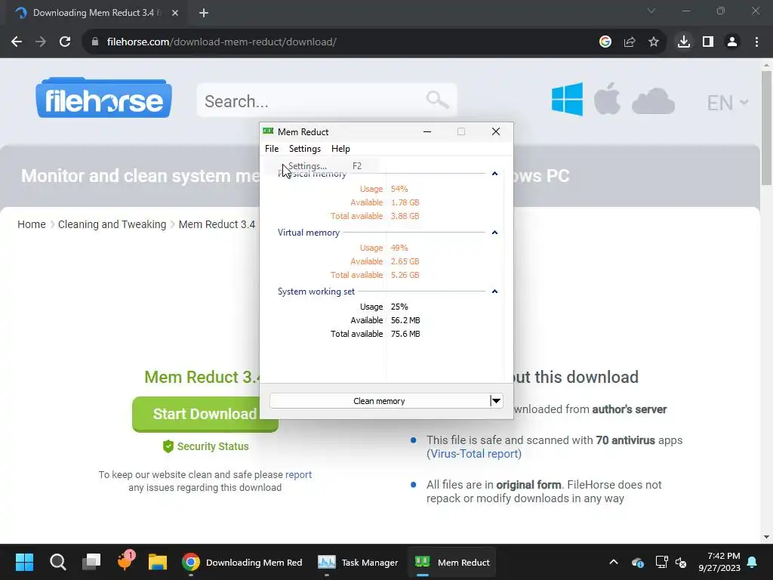The image size is (773, 580).
Task: Select the Windows platform icon
Action: point(567,99)
